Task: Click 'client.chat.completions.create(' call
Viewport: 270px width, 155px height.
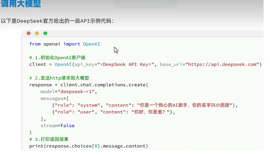Action: (x=104, y=85)
